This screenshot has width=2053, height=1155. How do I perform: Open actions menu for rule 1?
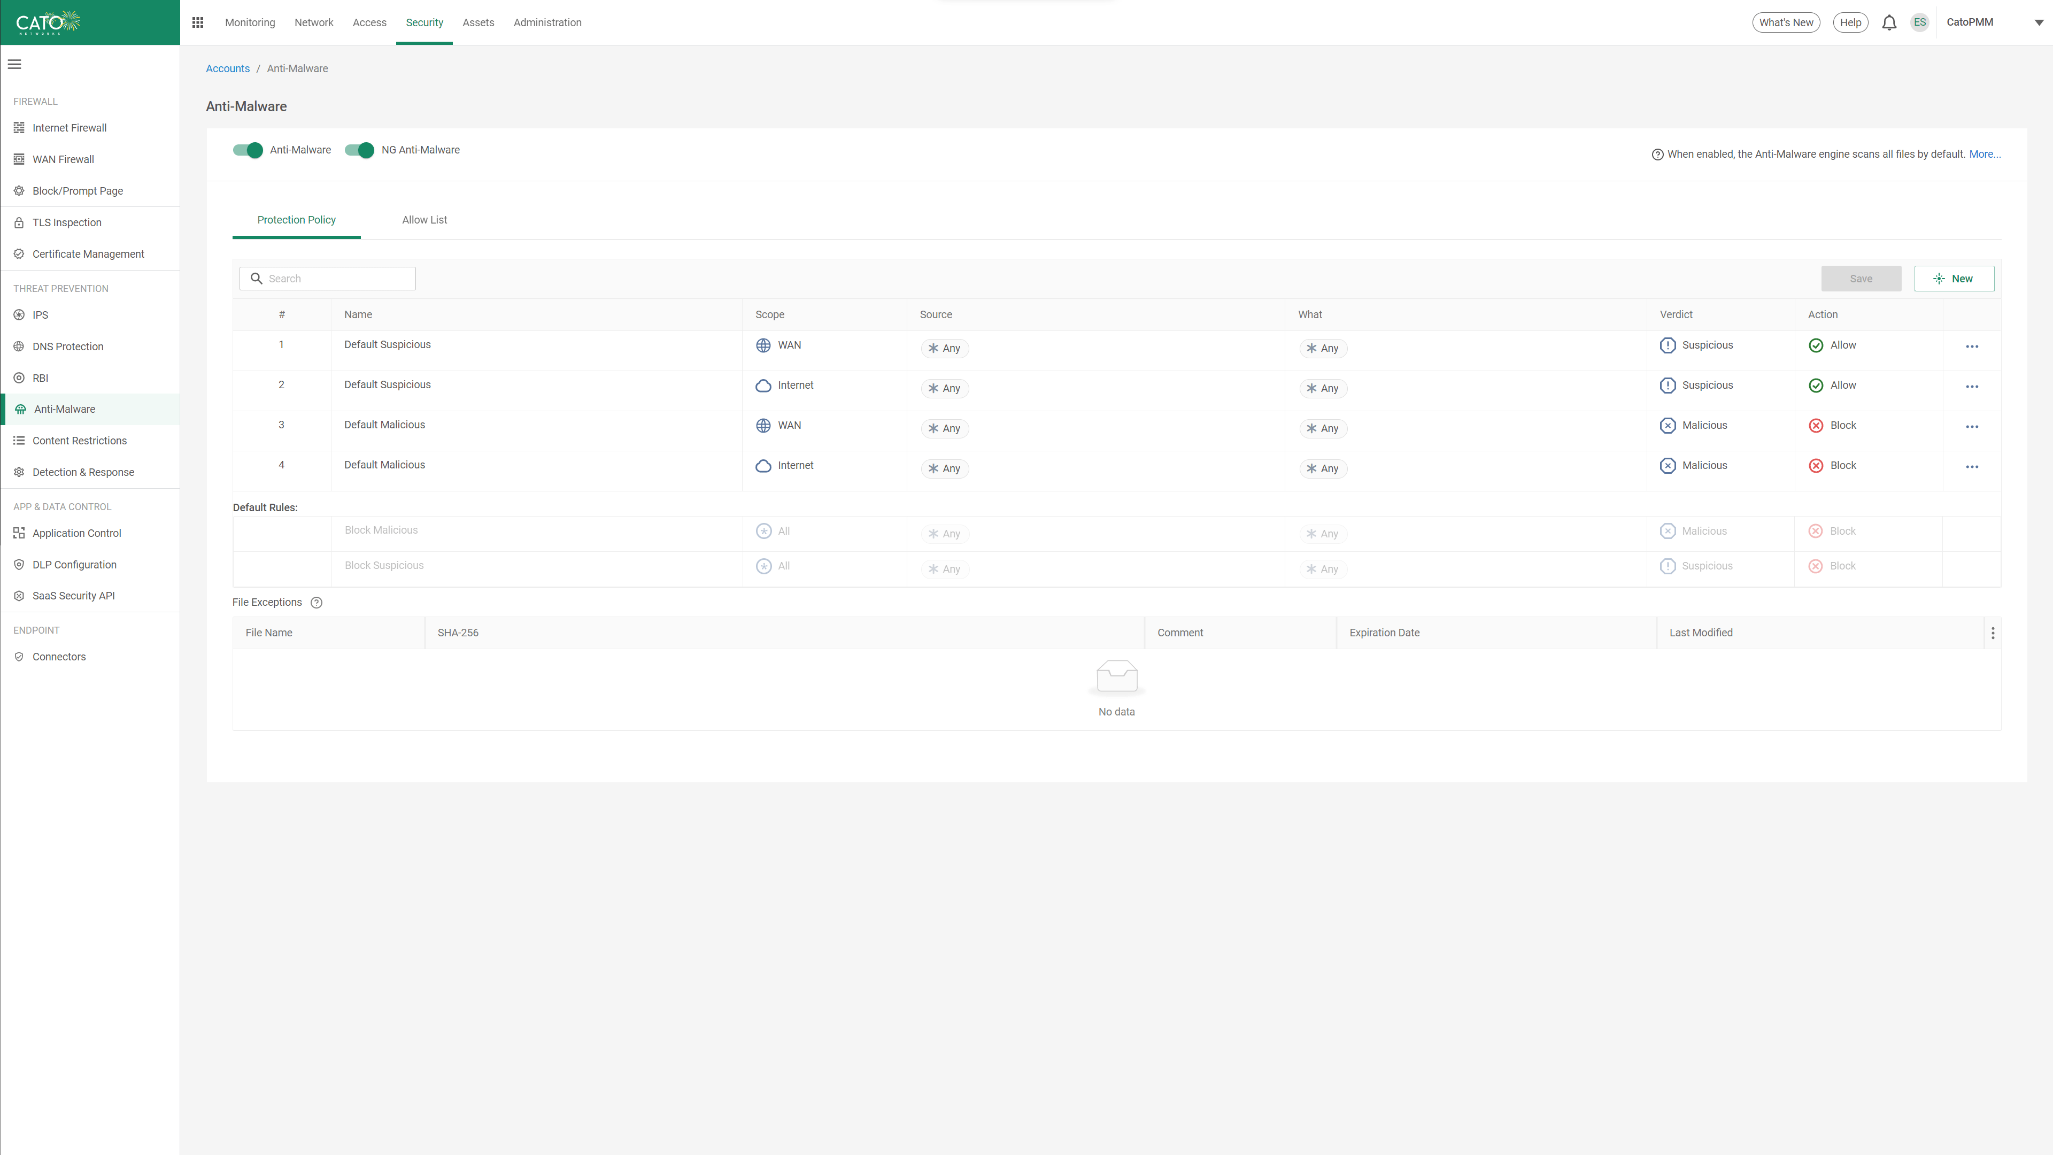1972,346
